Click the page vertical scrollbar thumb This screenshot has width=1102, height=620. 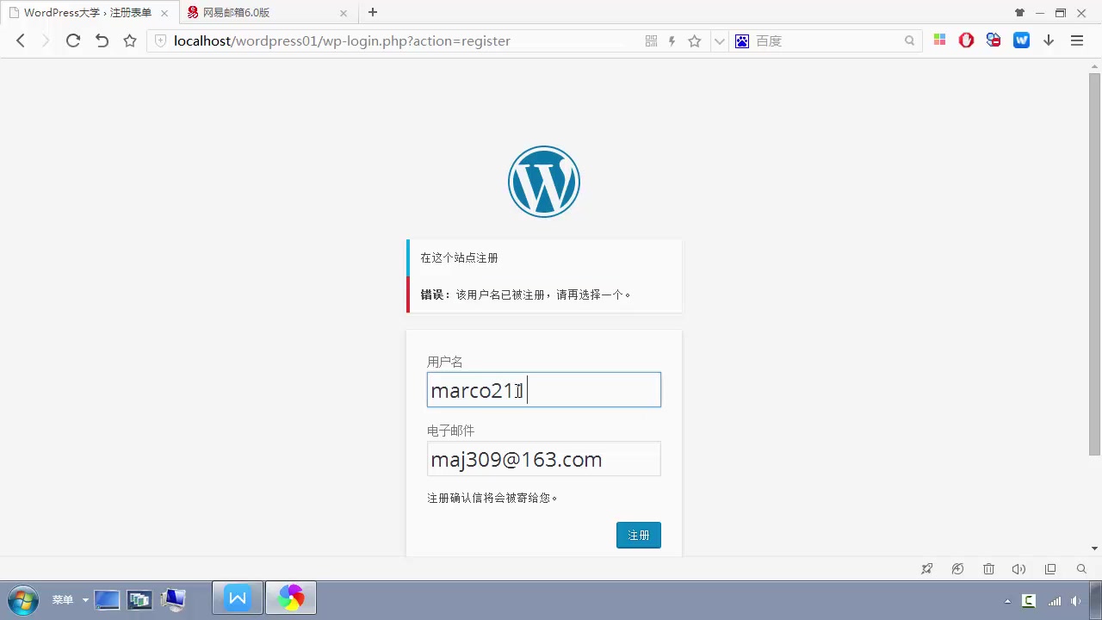click(x=1094, y=263)
